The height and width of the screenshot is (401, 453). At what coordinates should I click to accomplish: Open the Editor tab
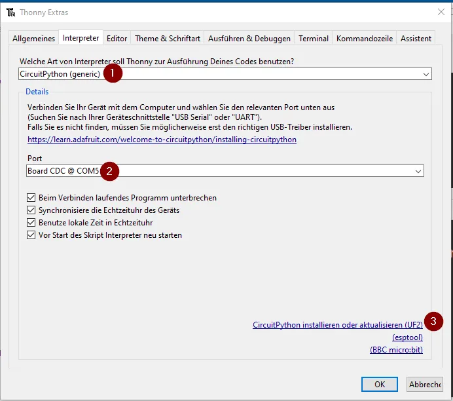pos(117,39)
